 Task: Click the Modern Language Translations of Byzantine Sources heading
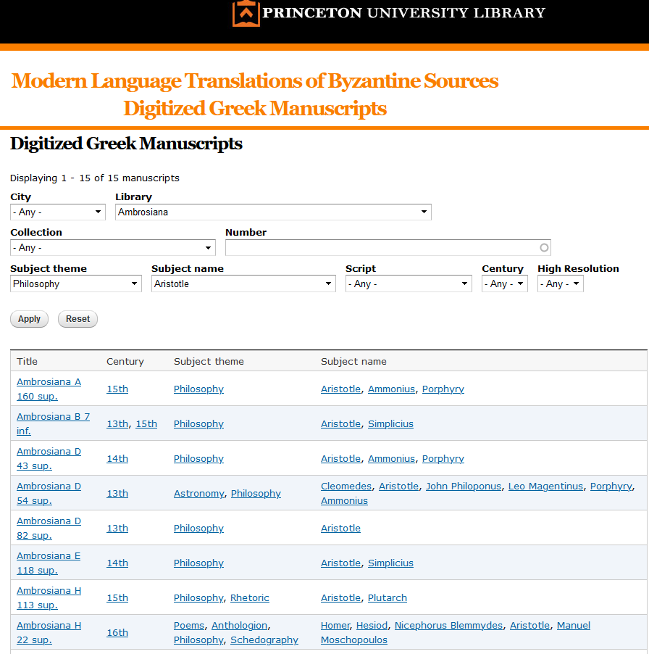pos(254,81)
